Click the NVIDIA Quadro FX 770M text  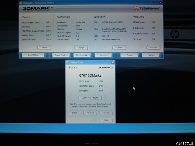coord(112,22)
